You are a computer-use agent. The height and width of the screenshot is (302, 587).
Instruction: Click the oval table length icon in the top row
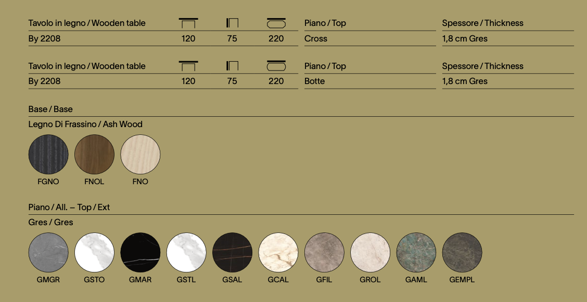click(x=276, y=23)
